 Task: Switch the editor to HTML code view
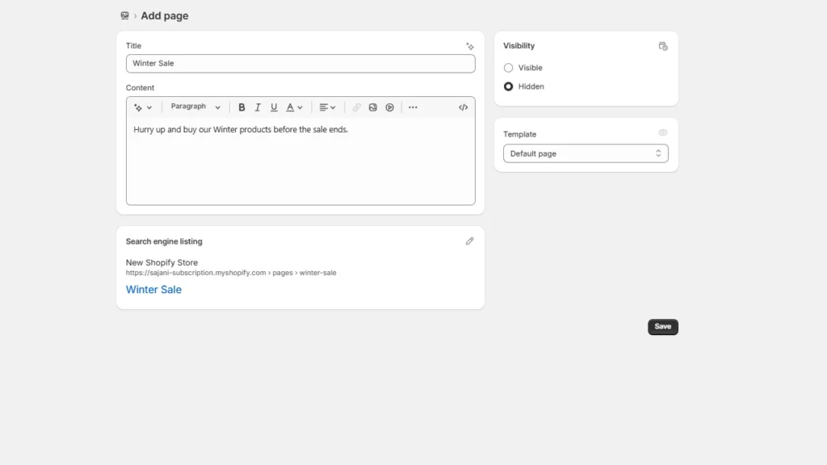point(463,107)
